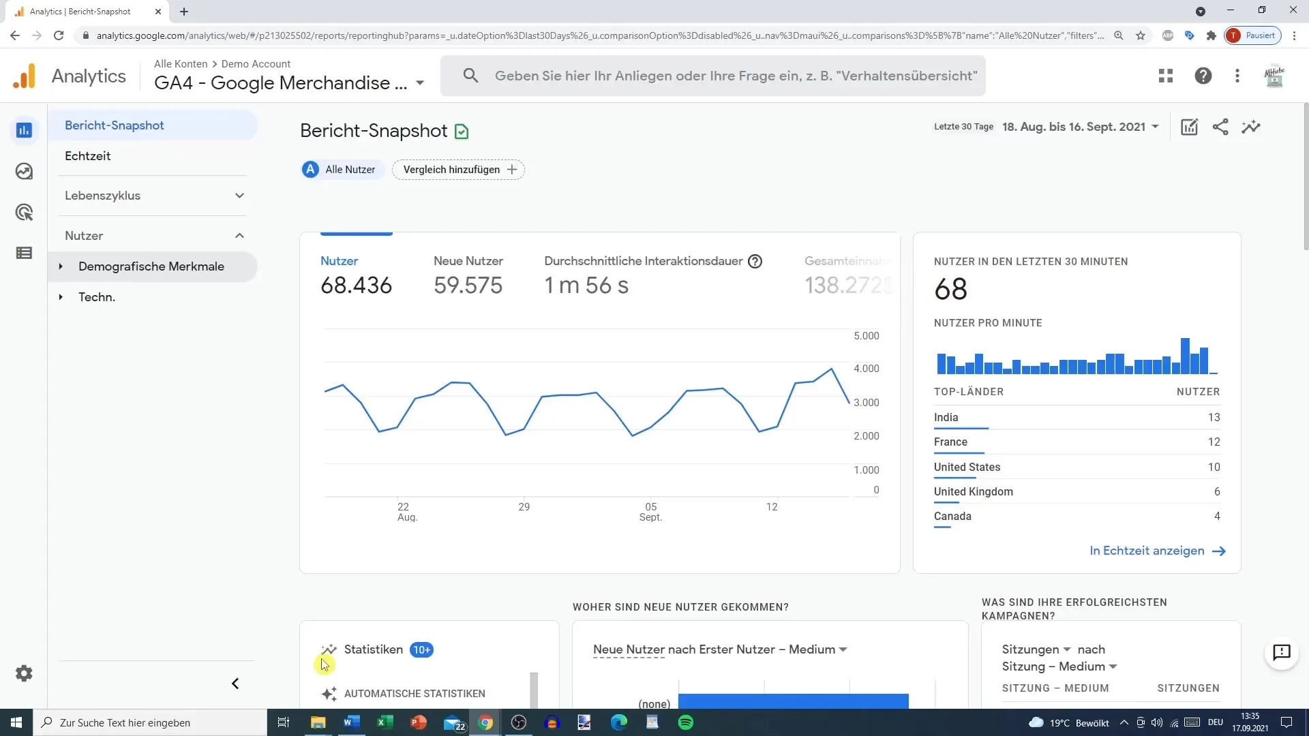Open PowerPoint from the taskbar
Image resolution: width=1309 pixels, height=736 pixels.
click(418, 722)
